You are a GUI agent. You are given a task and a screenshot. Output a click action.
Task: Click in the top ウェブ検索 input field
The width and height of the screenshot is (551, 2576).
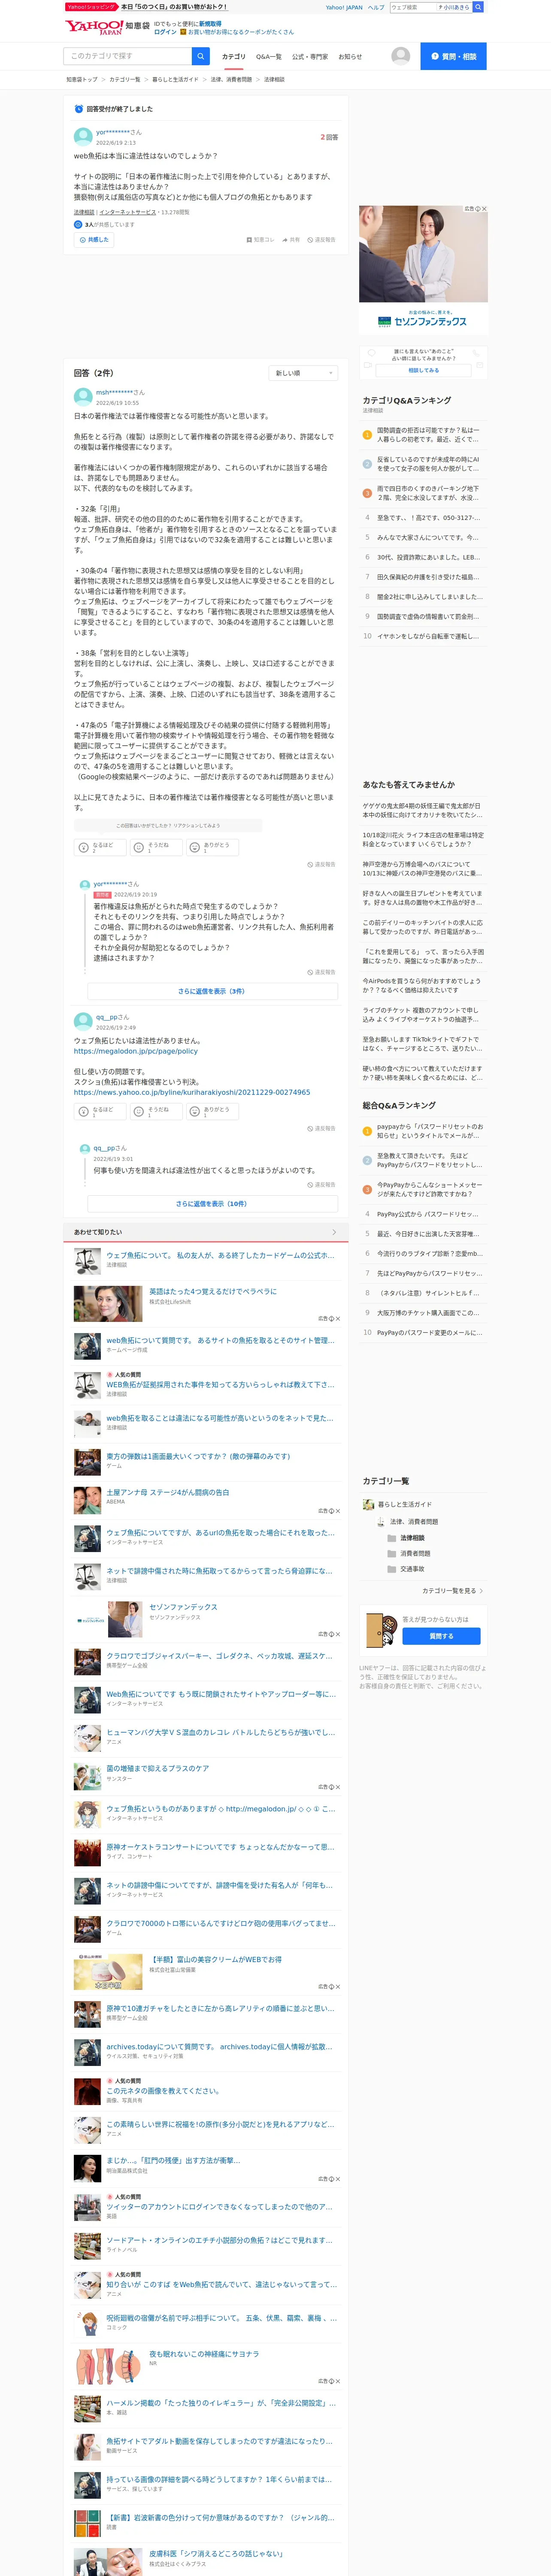(x=412, y=7)
